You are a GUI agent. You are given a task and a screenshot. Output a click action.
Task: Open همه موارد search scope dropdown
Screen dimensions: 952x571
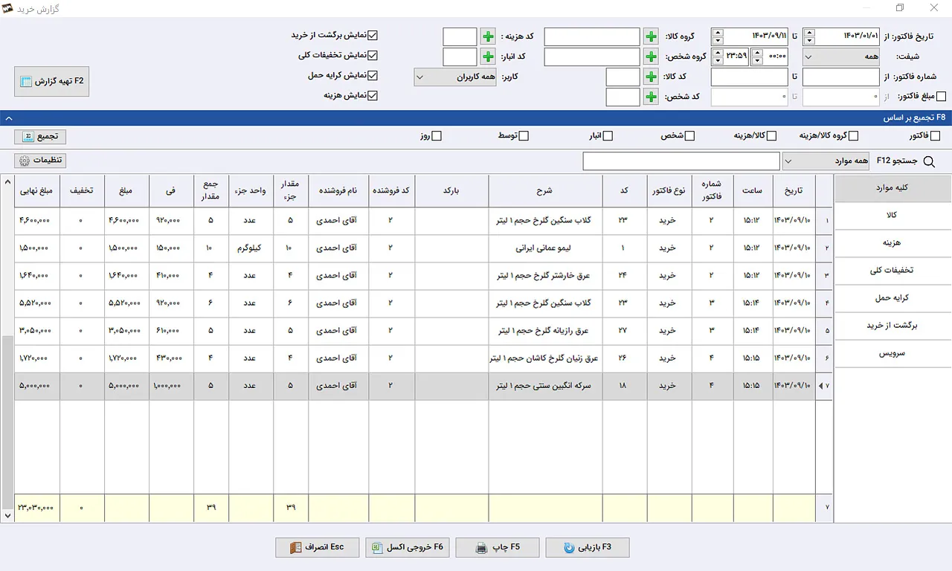click(x=825, y=161)
